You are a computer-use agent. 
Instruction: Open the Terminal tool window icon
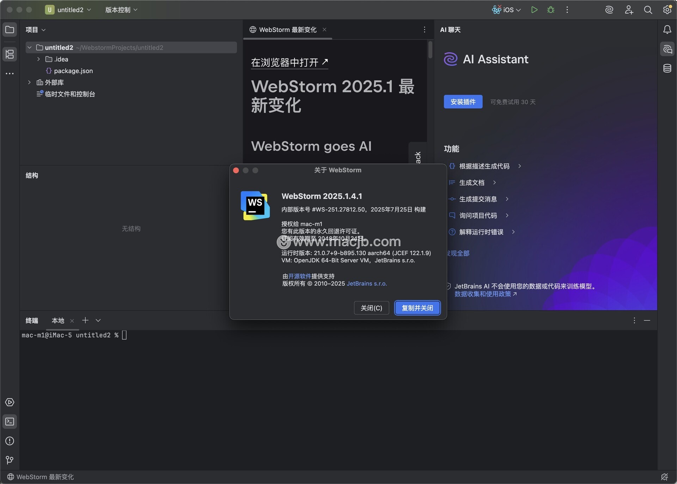(10, 422)
